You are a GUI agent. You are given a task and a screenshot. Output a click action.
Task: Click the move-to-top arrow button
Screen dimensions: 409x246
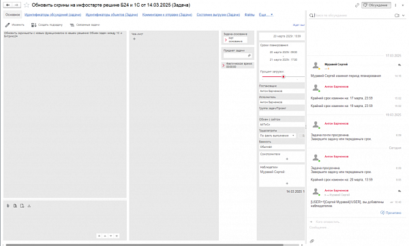99,236
